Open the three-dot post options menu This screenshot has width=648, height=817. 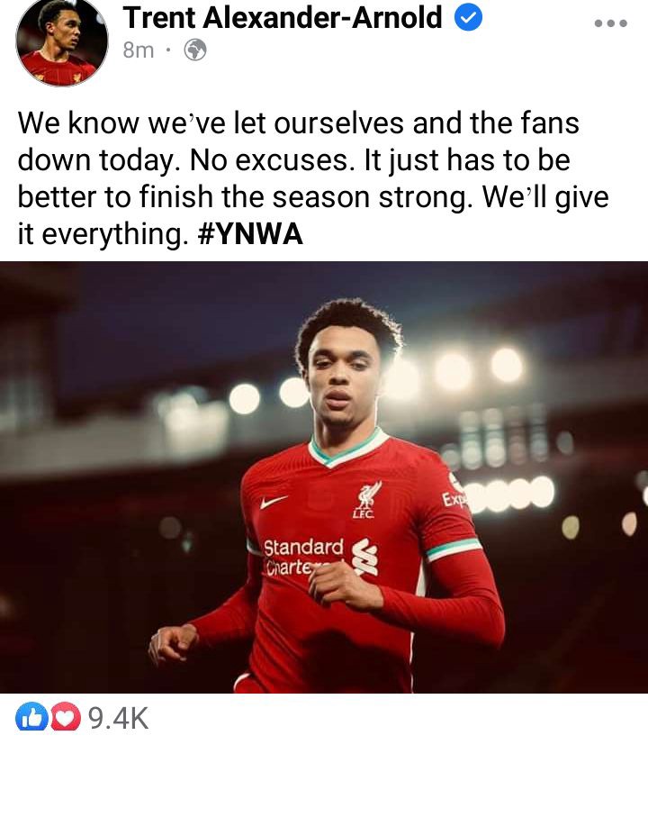(610, 23)
